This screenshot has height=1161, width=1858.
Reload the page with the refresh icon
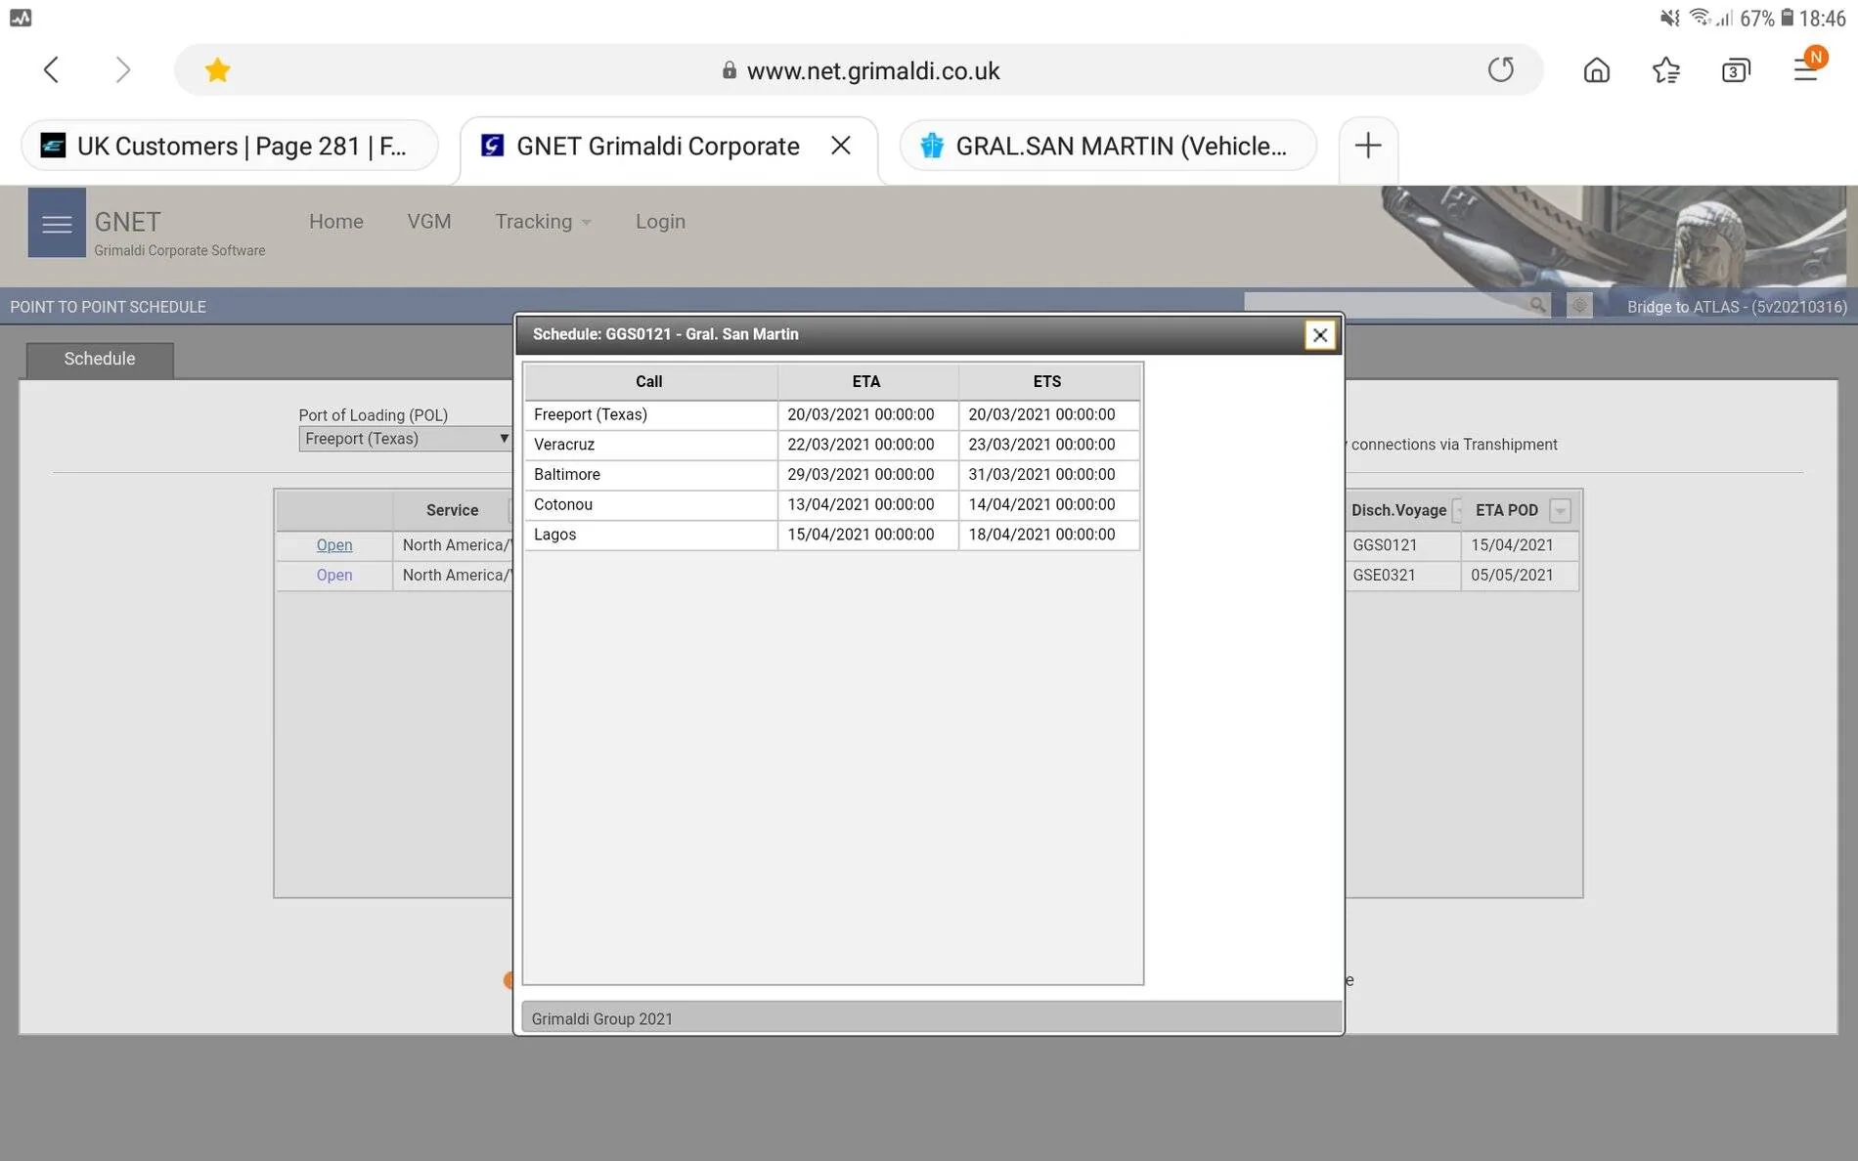tap(1500, 69)
